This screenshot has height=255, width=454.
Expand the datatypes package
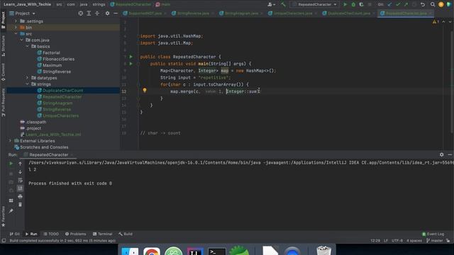click(x=27, y=78)
